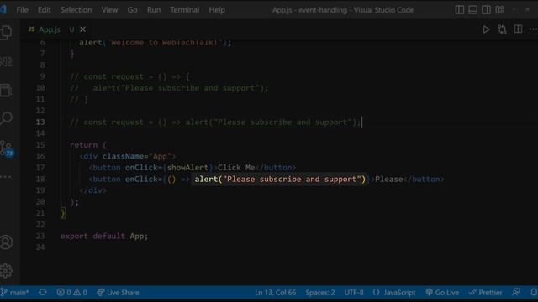Click the highlighted alert call on line 18
The height and width of the screenshot is (302, 538).
coord(280,179)
